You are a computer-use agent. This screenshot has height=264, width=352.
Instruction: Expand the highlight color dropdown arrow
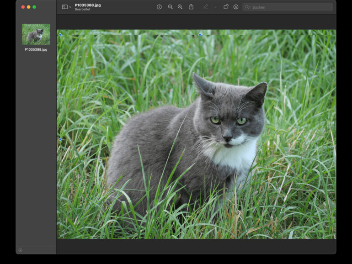[x=215, y=7]
